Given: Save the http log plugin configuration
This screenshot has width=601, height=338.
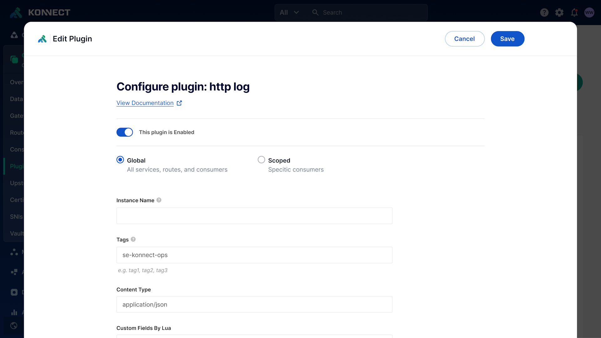Looking at the screenshot, I should point(507,39).
